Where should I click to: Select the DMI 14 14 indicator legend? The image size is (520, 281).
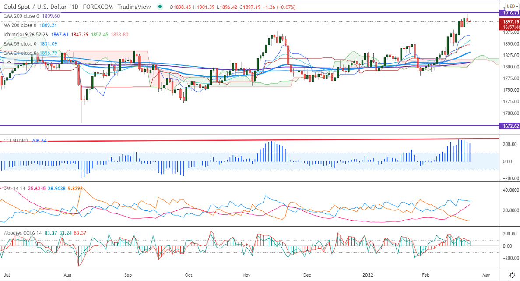point(14,189)
